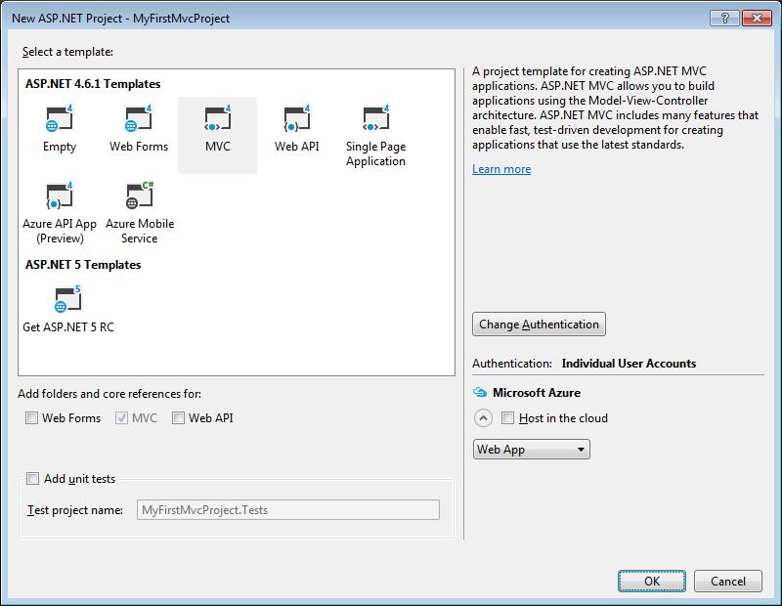Select the MVC template icon
Image resolution: width=782 pixels, height=606 pixels.
tap(217, 118)
